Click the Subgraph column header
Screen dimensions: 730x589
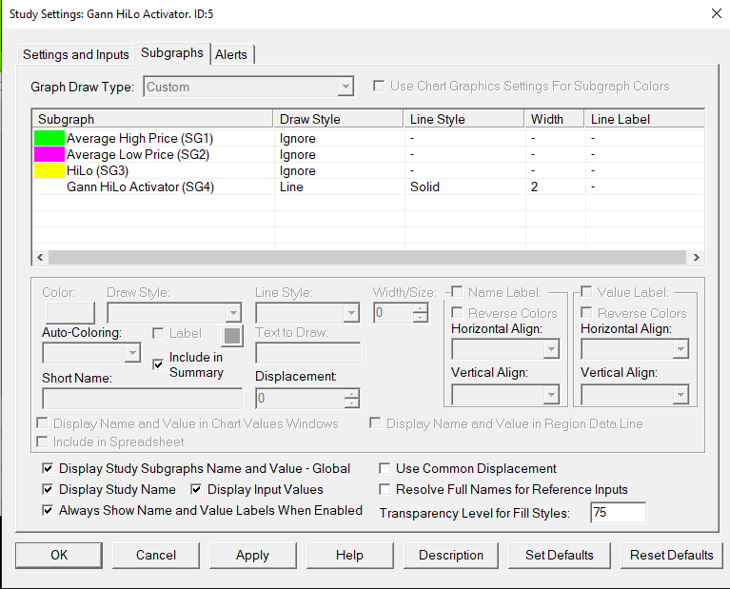(152, 119)
